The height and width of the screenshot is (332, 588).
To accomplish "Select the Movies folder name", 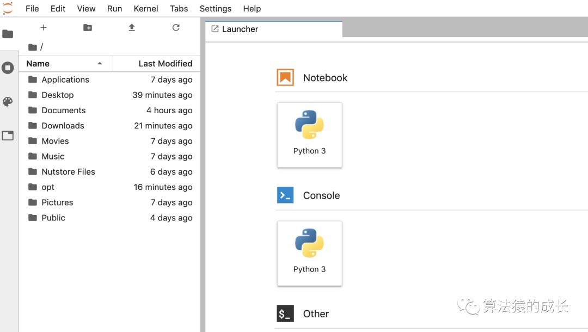I will tap(55, 141).
